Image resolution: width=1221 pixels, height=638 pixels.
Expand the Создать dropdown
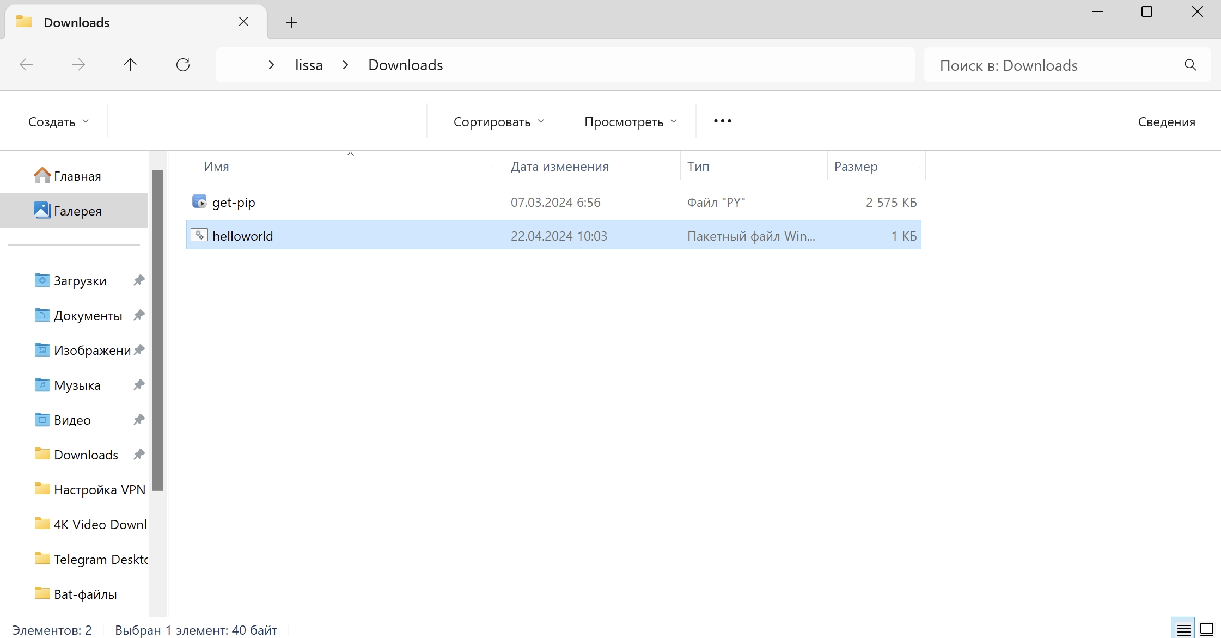[58, 121]
